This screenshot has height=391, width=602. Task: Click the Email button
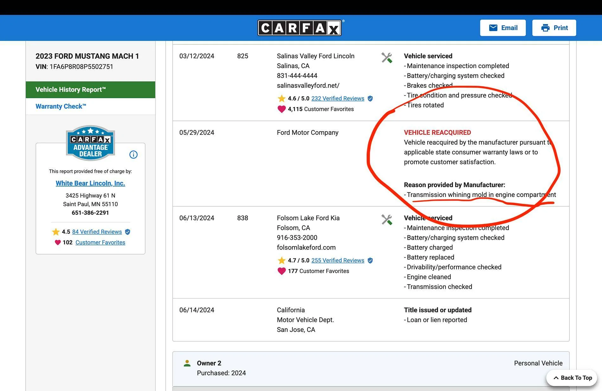pyautogui.click(x=503, y=28)
